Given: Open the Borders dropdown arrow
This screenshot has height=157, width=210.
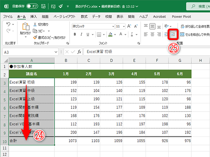Looking at the screenshot, I should (x=104, y=35).
